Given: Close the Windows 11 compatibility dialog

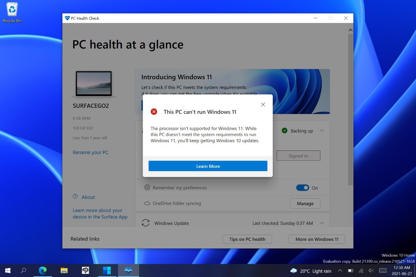Looking at the screenshot, I should click(263, 105).
